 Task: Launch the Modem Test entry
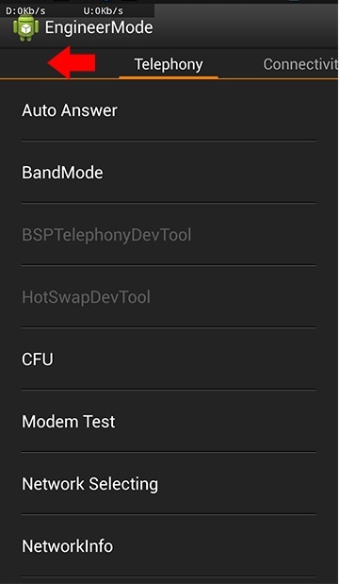coord(169,421)
